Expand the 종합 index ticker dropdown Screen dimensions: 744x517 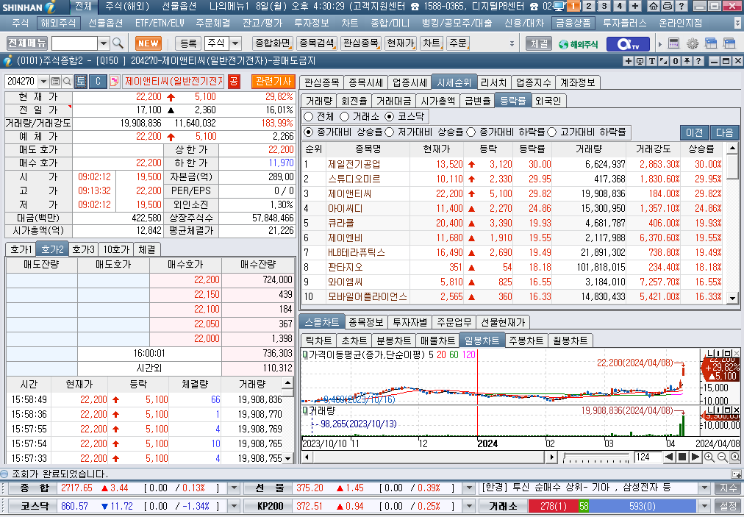click(234, 488)
